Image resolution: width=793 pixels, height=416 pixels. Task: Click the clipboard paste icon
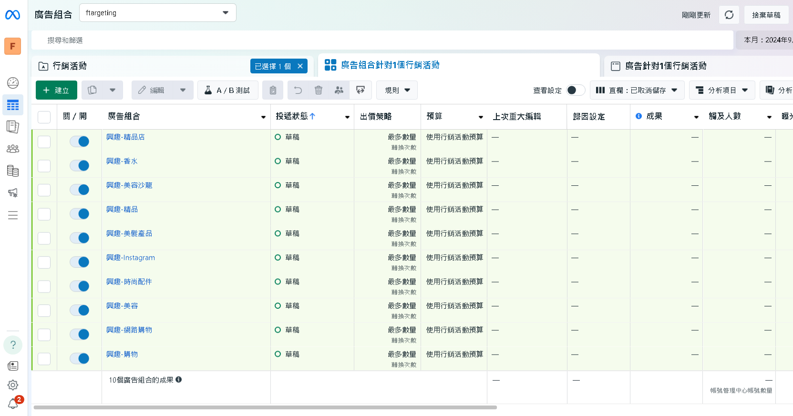click(273, 90)
